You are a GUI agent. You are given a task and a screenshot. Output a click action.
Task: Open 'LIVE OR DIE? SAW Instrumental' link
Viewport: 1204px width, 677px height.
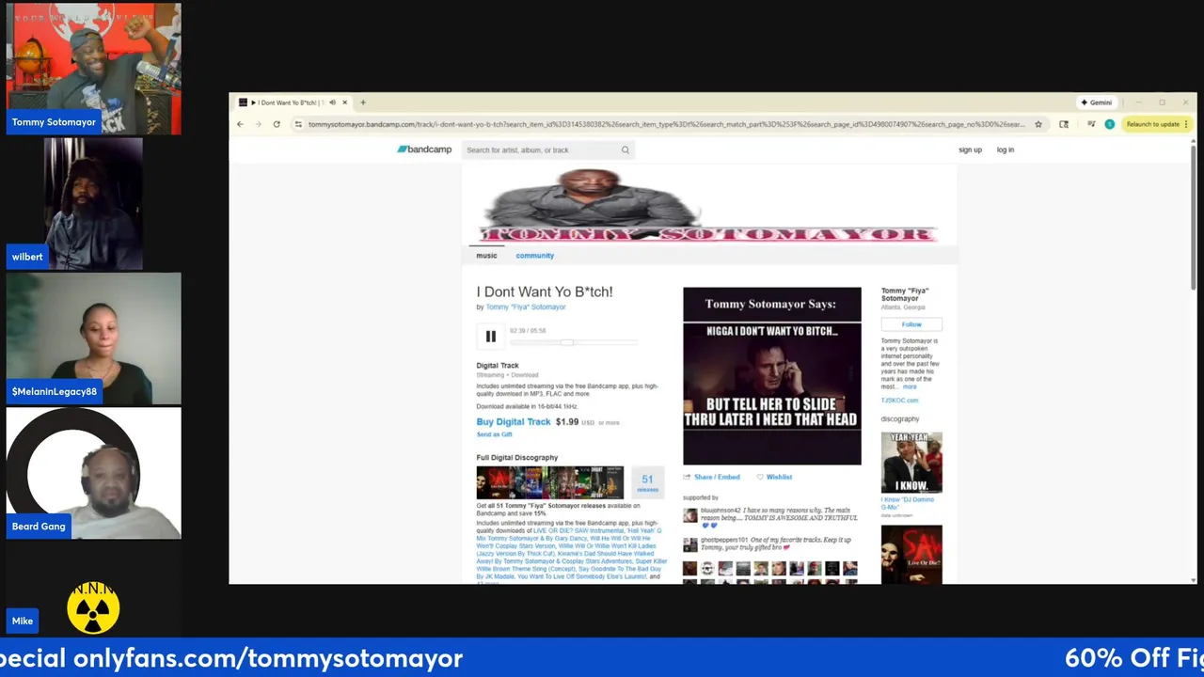(578, 530)
